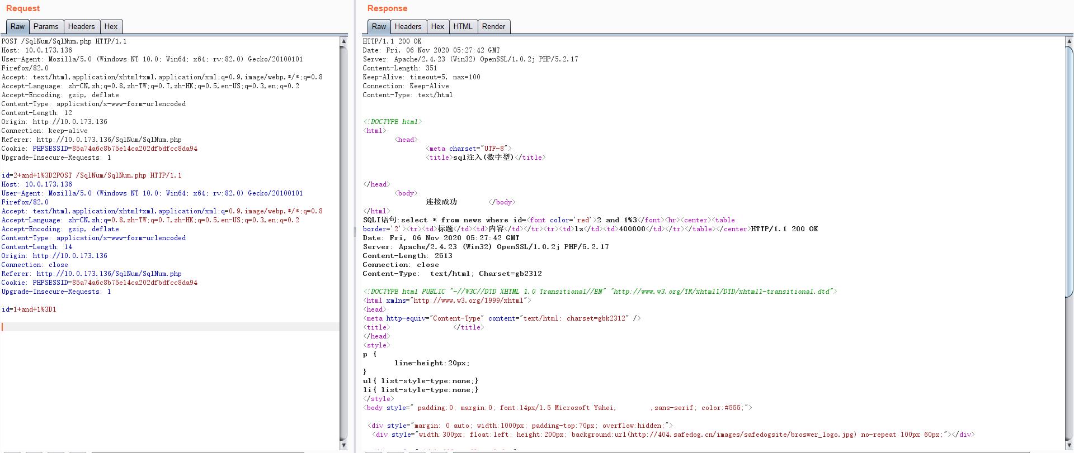Click the '<body style=' response line
Image resolution: width=1074 pixels, height=453 pixels.
click(x=558, y=408)
